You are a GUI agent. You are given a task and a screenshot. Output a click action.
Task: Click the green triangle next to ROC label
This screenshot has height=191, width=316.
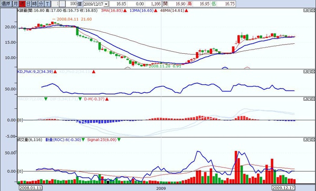click(x=83, y=140)
